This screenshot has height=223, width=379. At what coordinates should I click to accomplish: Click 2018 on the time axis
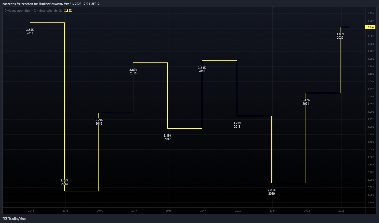click(x=169, y=211)
